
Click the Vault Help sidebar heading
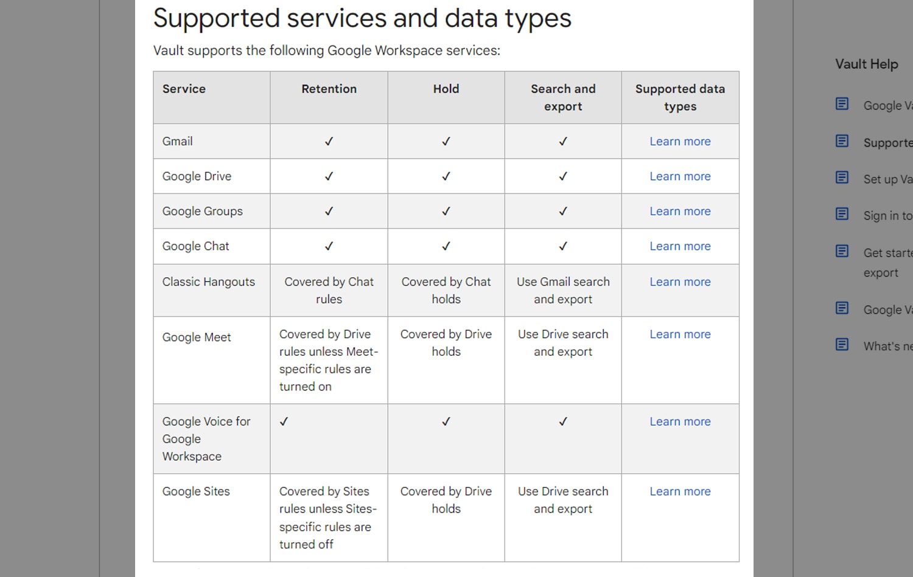[867, 63]
